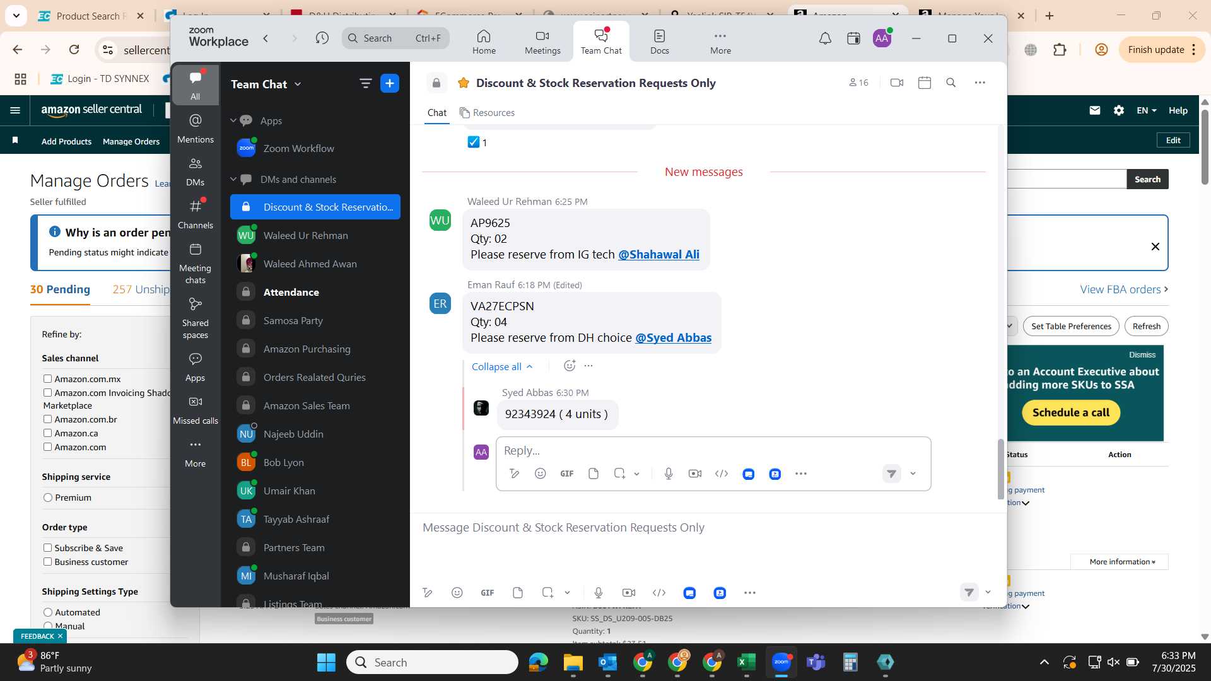The height and width of the screenshot is (681, 1211).
Task: Open Excel from the taskbar
Action: pyautogui.click(x=746, y=662)
